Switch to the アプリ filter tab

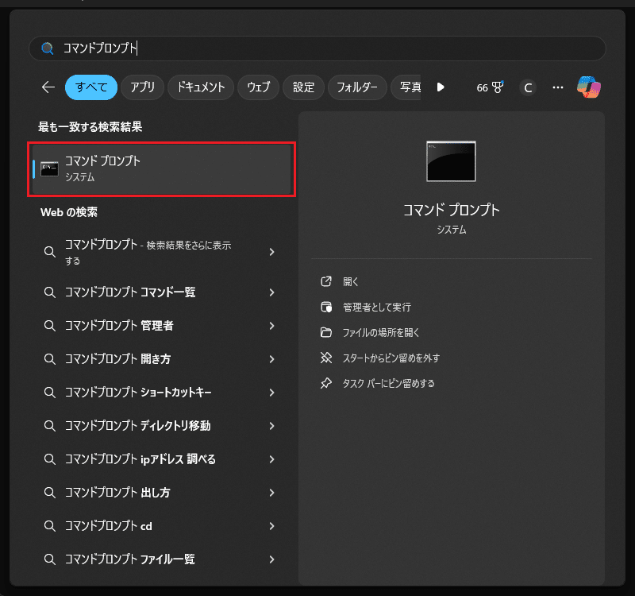tap(142, 87)
